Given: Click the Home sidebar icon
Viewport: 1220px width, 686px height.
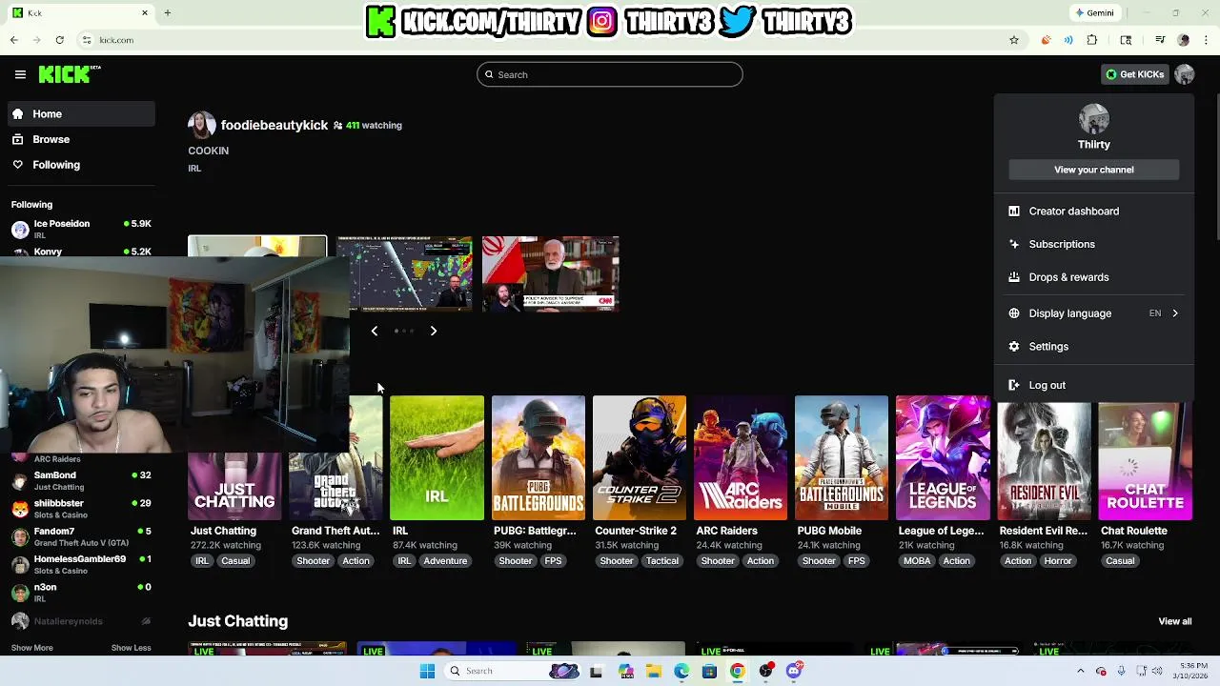Looking at the screenshot, I should (17, 114).
